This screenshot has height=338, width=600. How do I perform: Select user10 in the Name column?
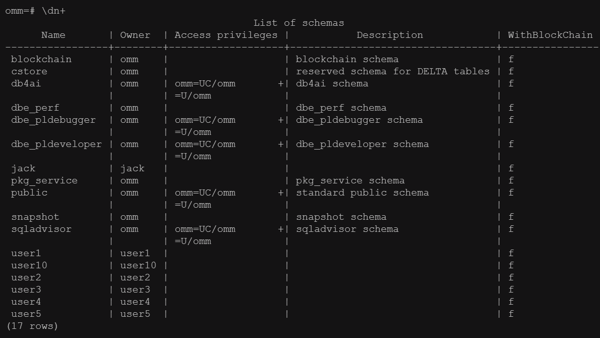[x=29, y=265]
